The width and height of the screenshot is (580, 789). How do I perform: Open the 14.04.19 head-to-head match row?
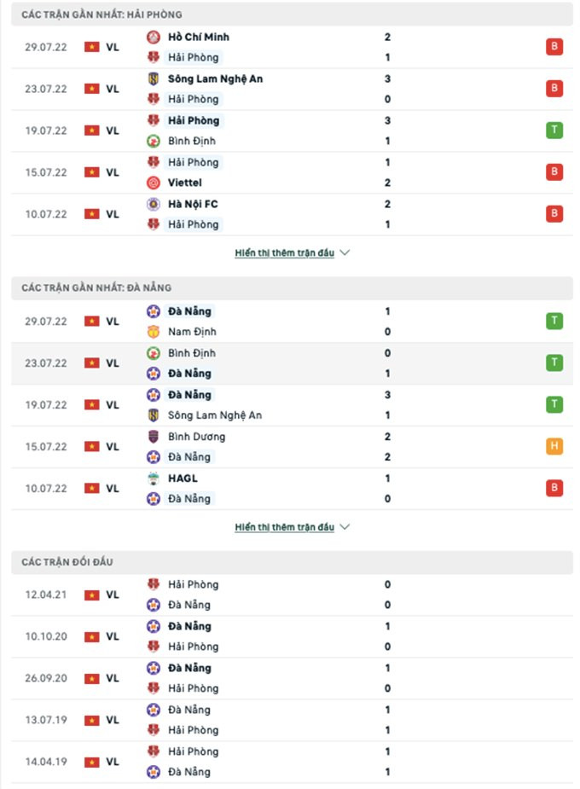click(x=290, y=762)
